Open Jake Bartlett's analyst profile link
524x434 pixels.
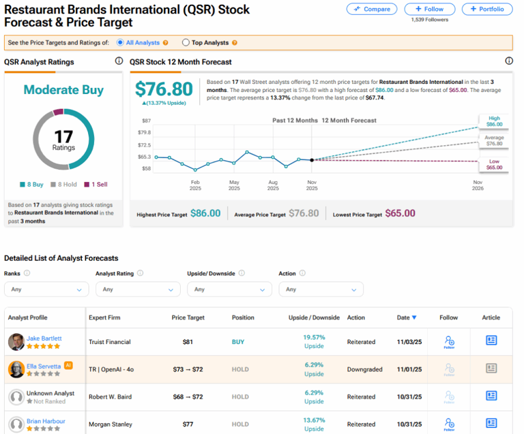coord(44,338)
